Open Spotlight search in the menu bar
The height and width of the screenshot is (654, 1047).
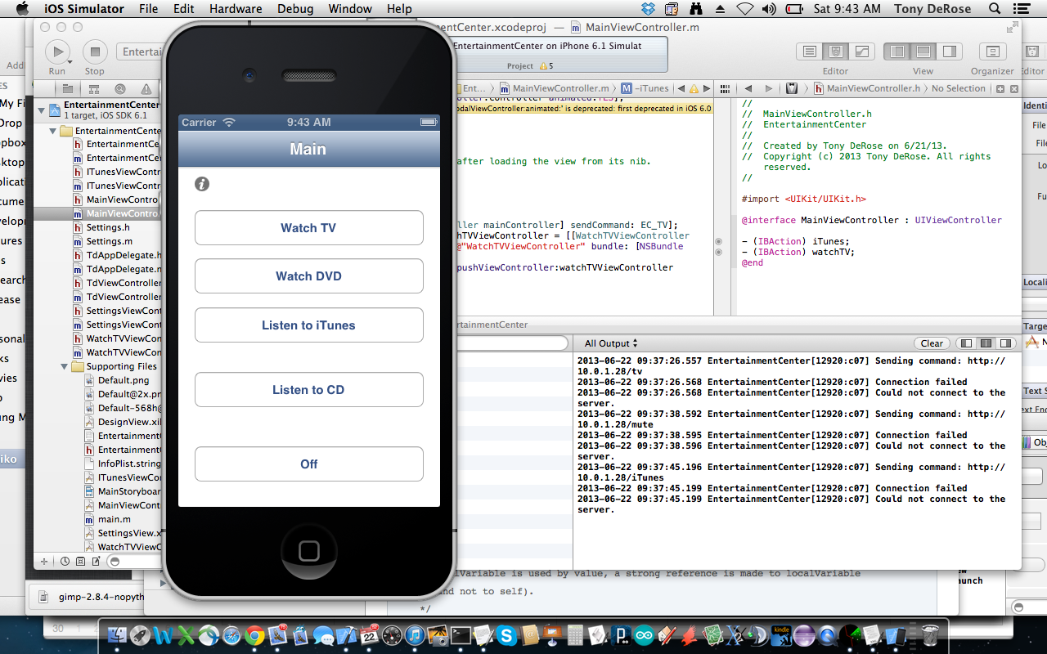pyautogui.click(x=994, y=9)
